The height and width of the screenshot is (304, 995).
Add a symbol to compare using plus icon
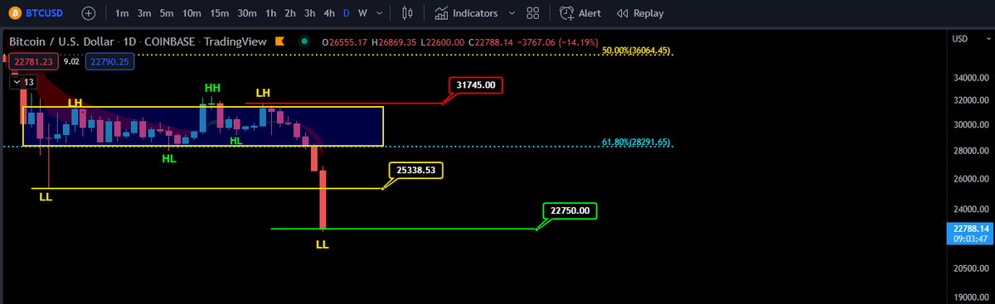(x=89, y=13)
